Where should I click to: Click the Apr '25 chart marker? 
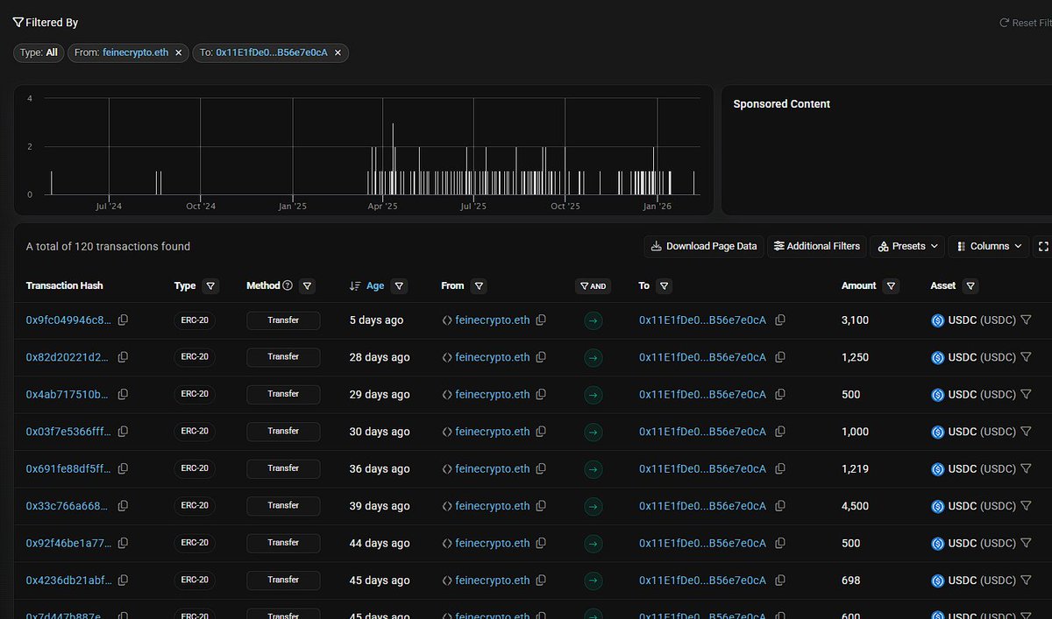tap(382, 207)
